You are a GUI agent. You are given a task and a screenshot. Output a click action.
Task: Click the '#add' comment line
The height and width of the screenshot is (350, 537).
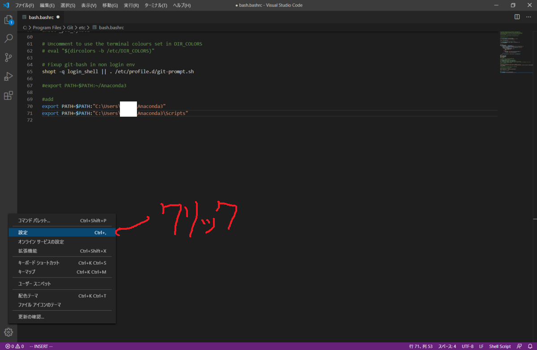tap(47, 99)
